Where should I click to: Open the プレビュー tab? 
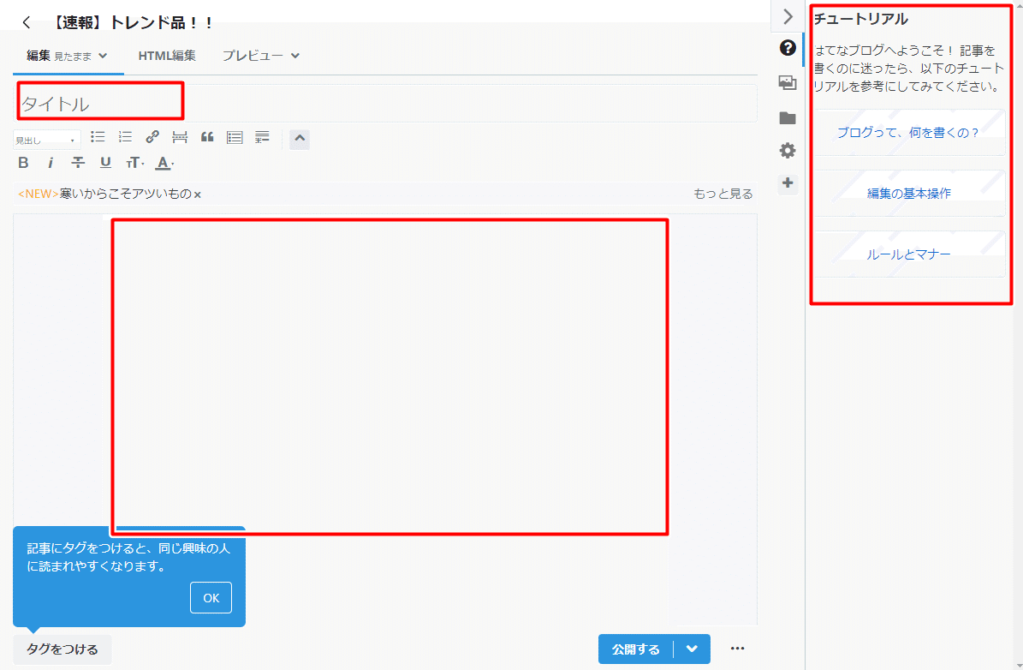[253, 57]
